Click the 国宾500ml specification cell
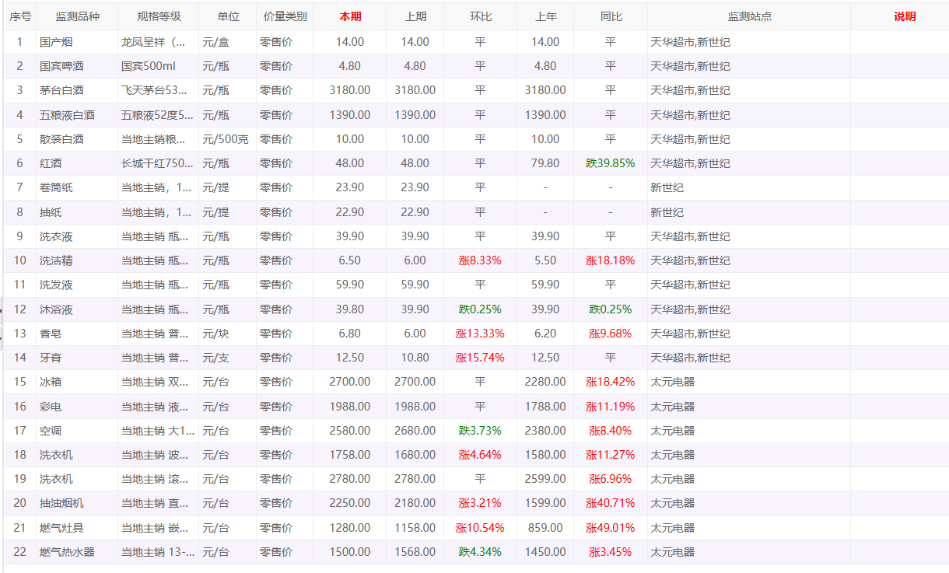 pyautogui.click(x=159, y=66)
